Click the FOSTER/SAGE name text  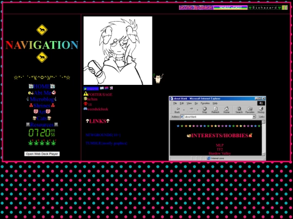coord(100,95)
